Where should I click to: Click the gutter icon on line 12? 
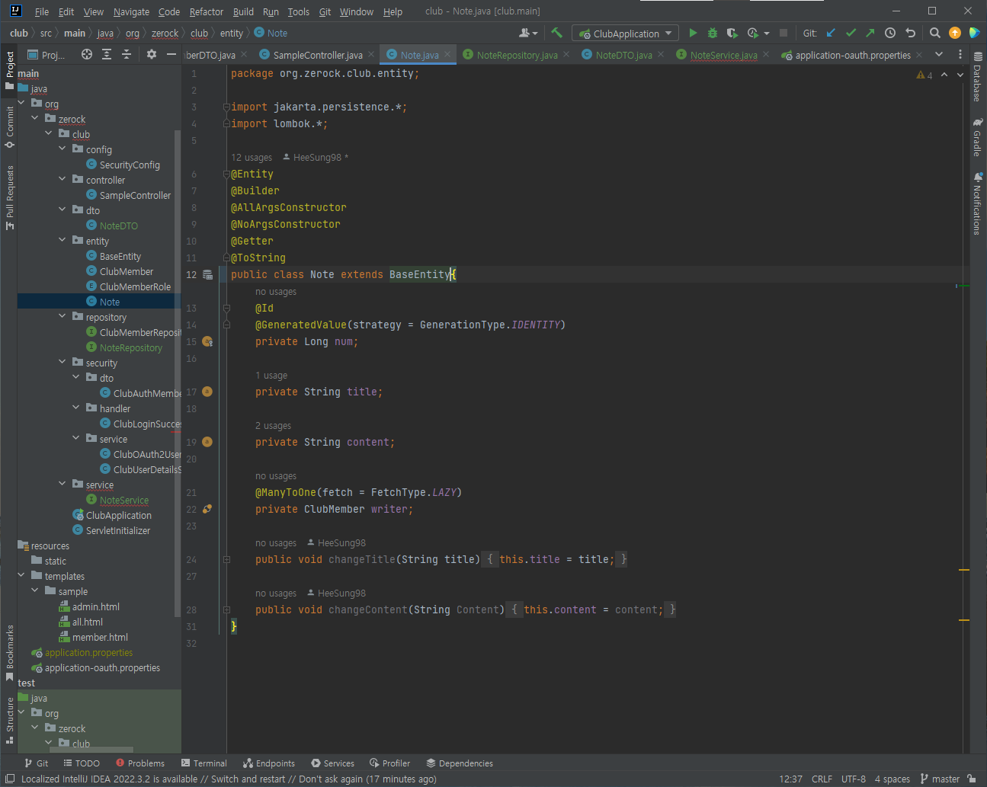point(207,274)
